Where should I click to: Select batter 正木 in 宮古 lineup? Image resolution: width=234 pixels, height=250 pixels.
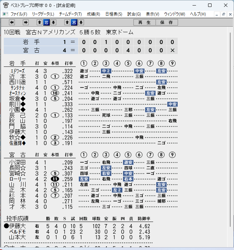pos(17,190)
